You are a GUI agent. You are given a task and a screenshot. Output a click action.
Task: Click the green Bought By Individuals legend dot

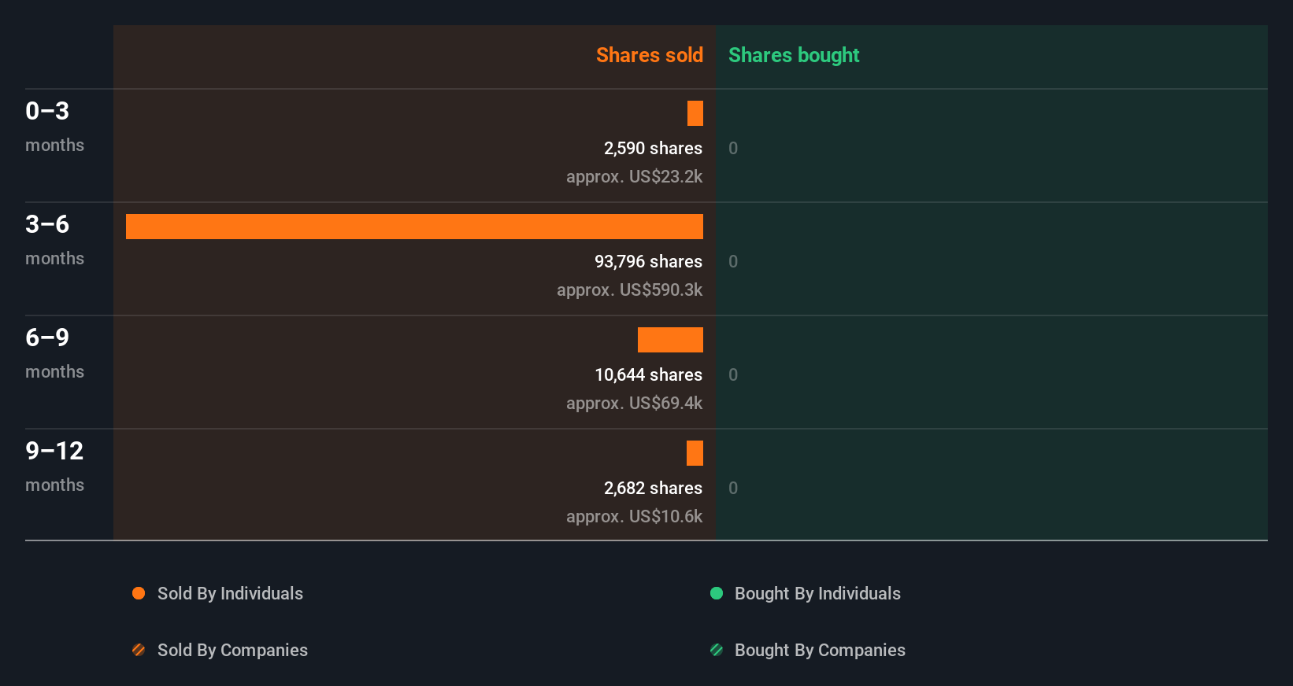pyautogui.click(x=717, y=593)
